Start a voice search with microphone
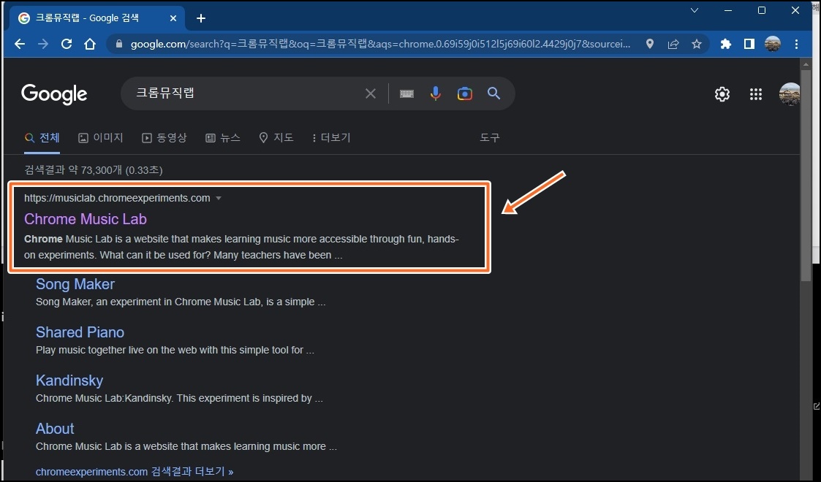 [435, 93]
